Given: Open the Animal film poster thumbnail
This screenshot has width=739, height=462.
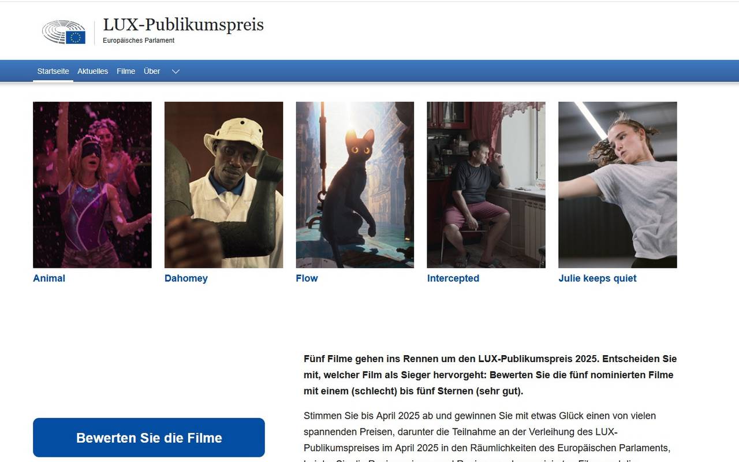Looking at the screenshot, I should (92, 185).
